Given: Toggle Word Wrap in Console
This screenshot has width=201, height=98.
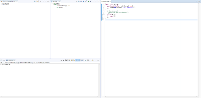Looking at the screenshot, I should click(74, 60).
